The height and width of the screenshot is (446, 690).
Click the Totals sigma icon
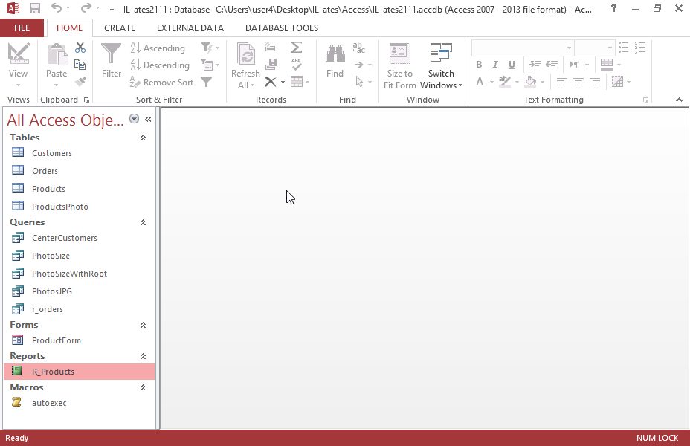[296, 47]
